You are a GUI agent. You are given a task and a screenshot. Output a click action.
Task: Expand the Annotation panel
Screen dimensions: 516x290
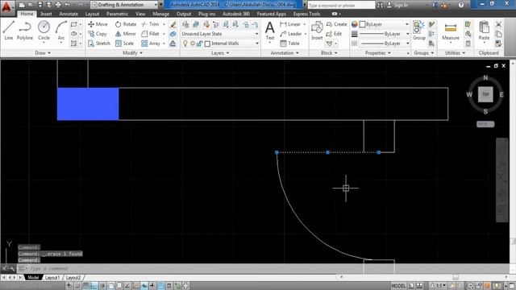click(285, 53)
